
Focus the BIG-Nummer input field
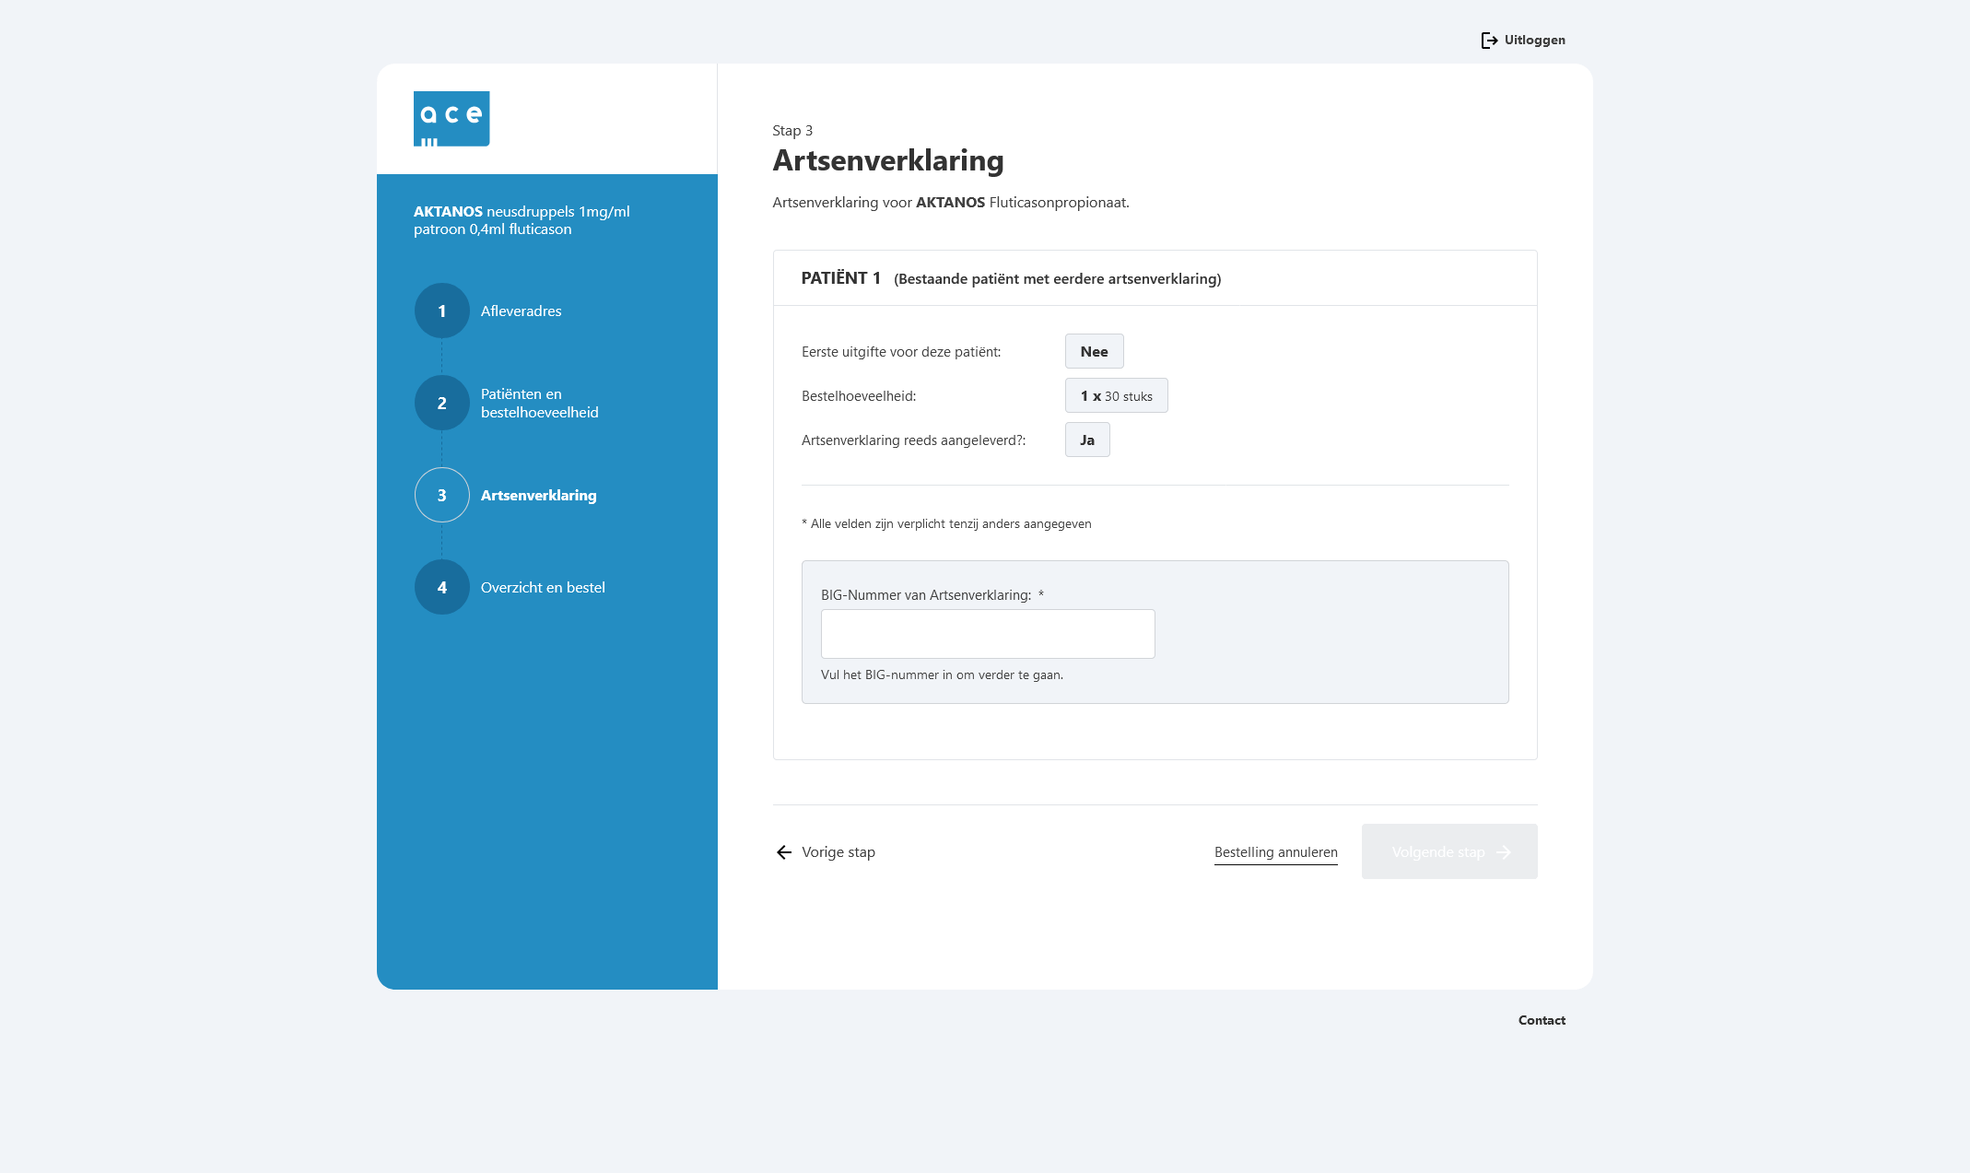click(988, 634)
